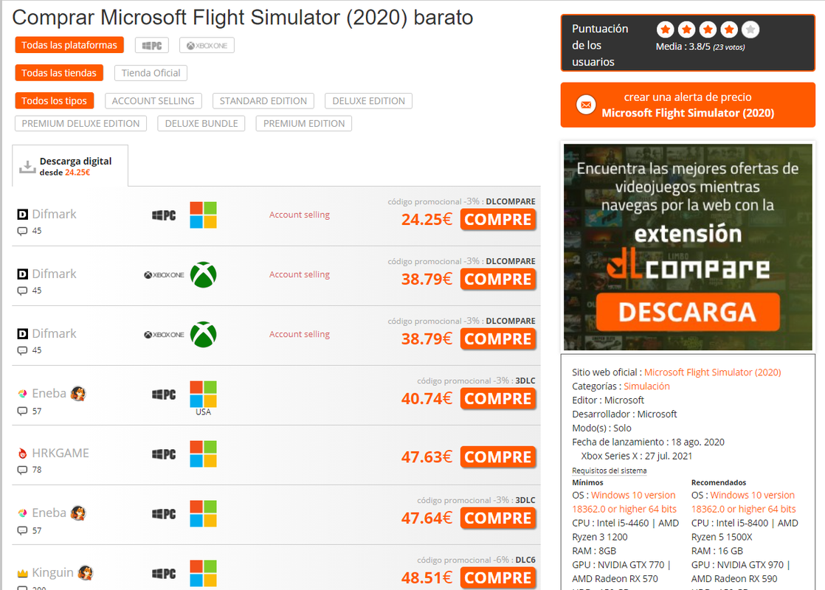Click the mascot badge next to Kinguin
This screenshot has width=825, height=590.
coord(86,572)
